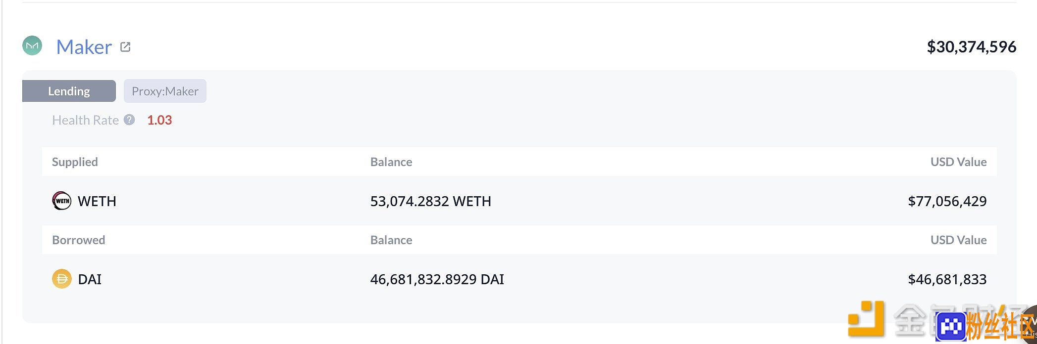Click the blue fan community badge icon
The width and height of the screenshot is (1037, 344).
[951, 327]
